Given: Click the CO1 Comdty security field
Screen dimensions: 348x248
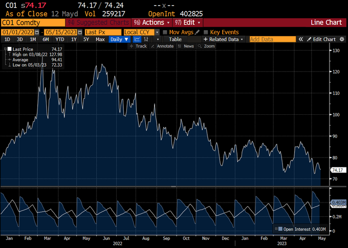Looking at the screenshot, I should click(33, 22).
